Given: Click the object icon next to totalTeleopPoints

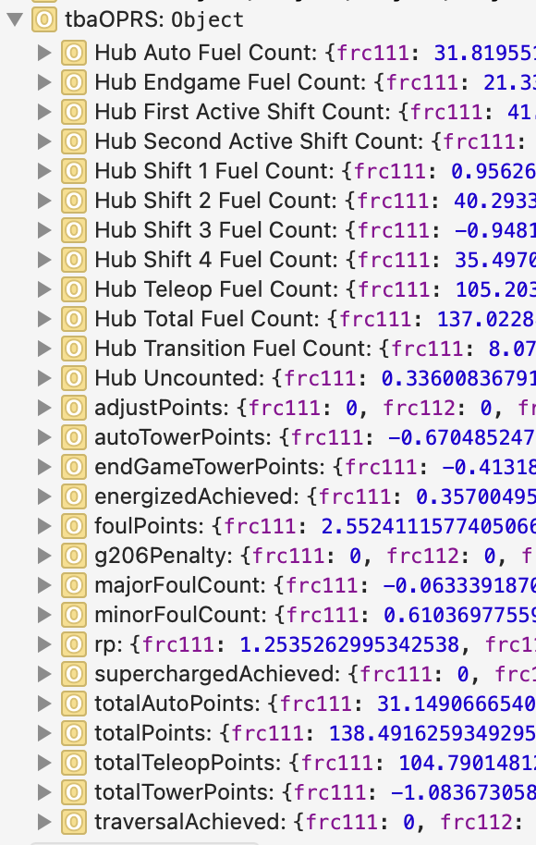Looking at the screenshot, I should coord(74,763).
